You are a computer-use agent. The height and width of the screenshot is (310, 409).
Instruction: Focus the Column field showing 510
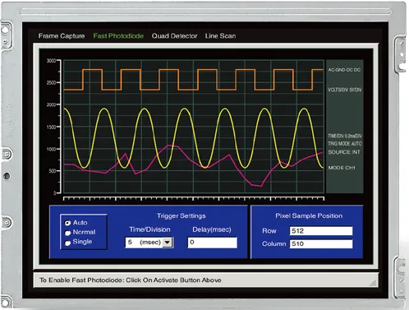(321, 243)
